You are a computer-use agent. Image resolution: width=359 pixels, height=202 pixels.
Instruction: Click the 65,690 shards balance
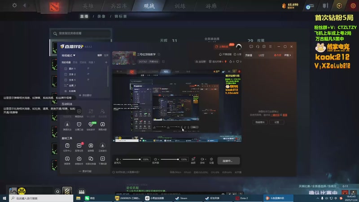[x=290, y=5]
